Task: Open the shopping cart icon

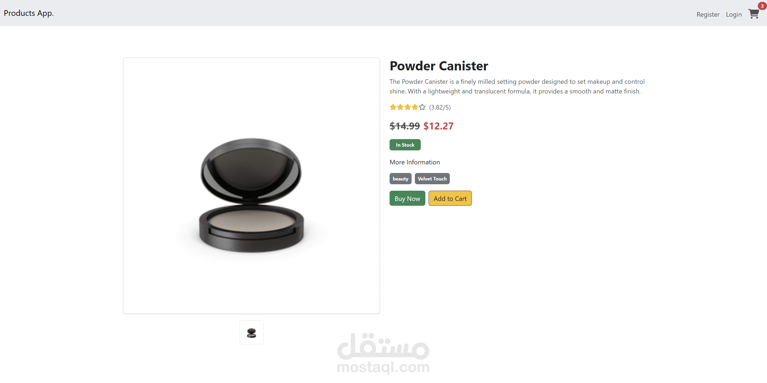Action: (x=754, y=14)
